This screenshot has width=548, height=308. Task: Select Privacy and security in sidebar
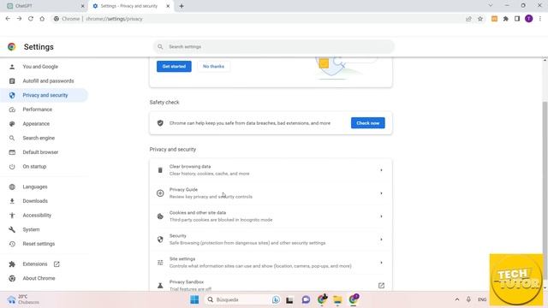click(x=44, y=95)
